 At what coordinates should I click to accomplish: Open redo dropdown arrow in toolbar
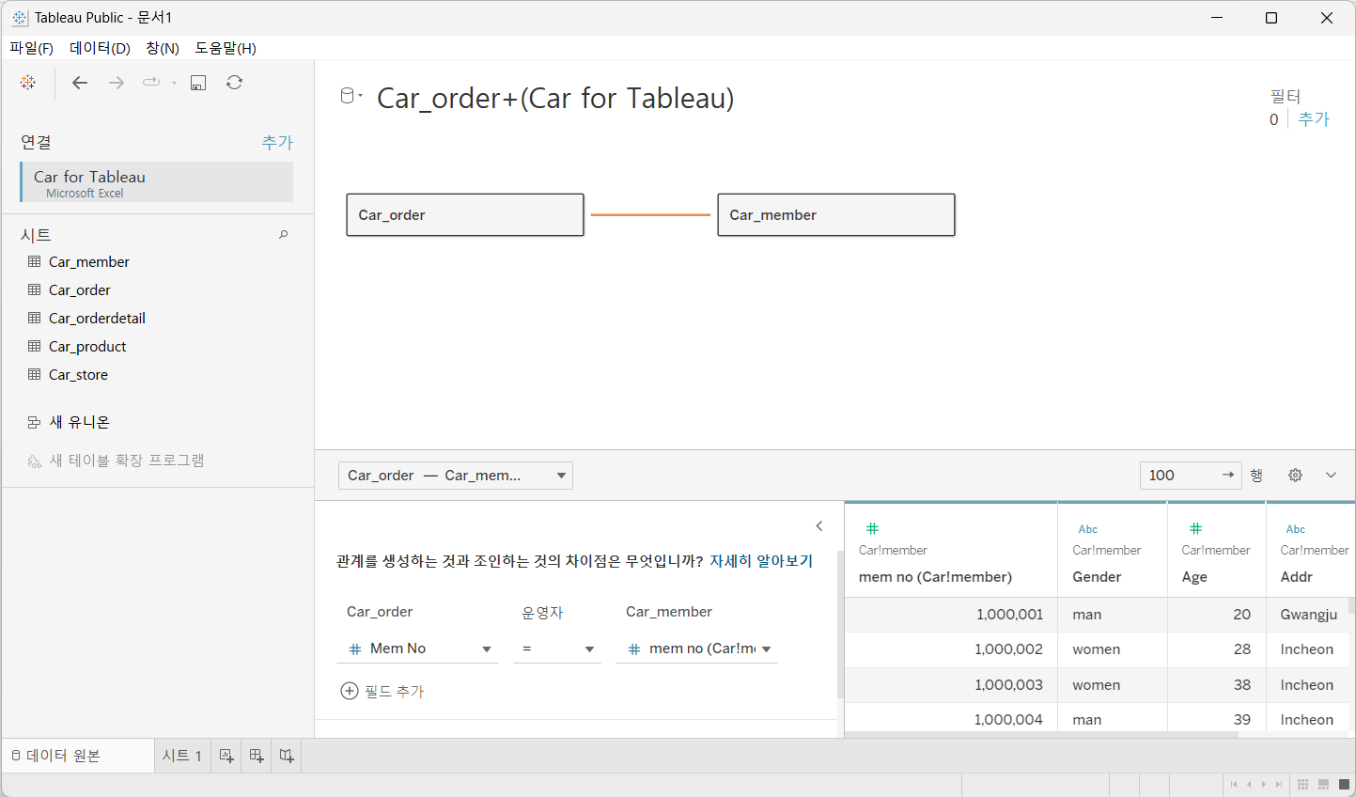pos(174,83)
